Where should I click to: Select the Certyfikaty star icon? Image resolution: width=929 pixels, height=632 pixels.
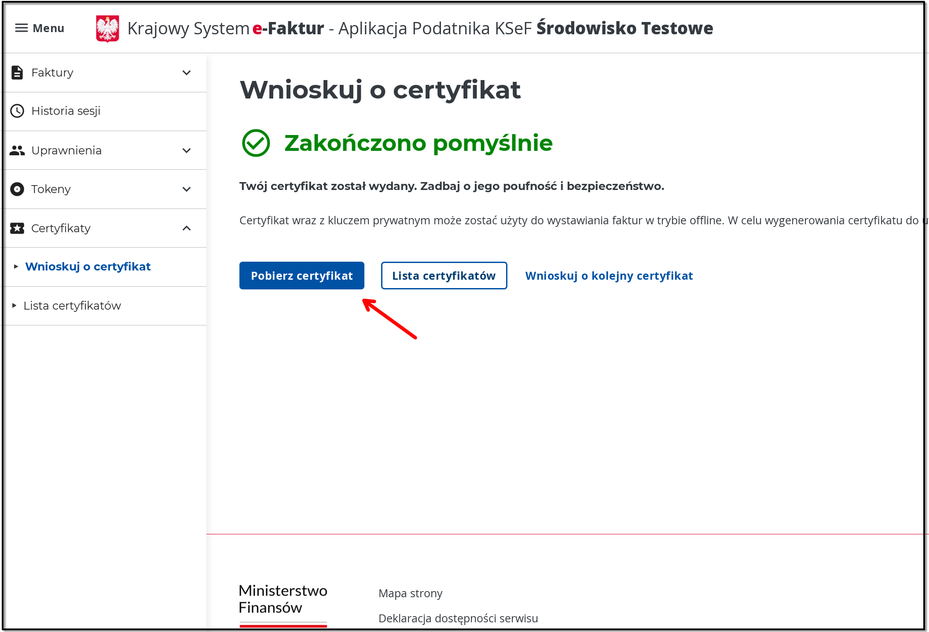(x=17, y=228)
